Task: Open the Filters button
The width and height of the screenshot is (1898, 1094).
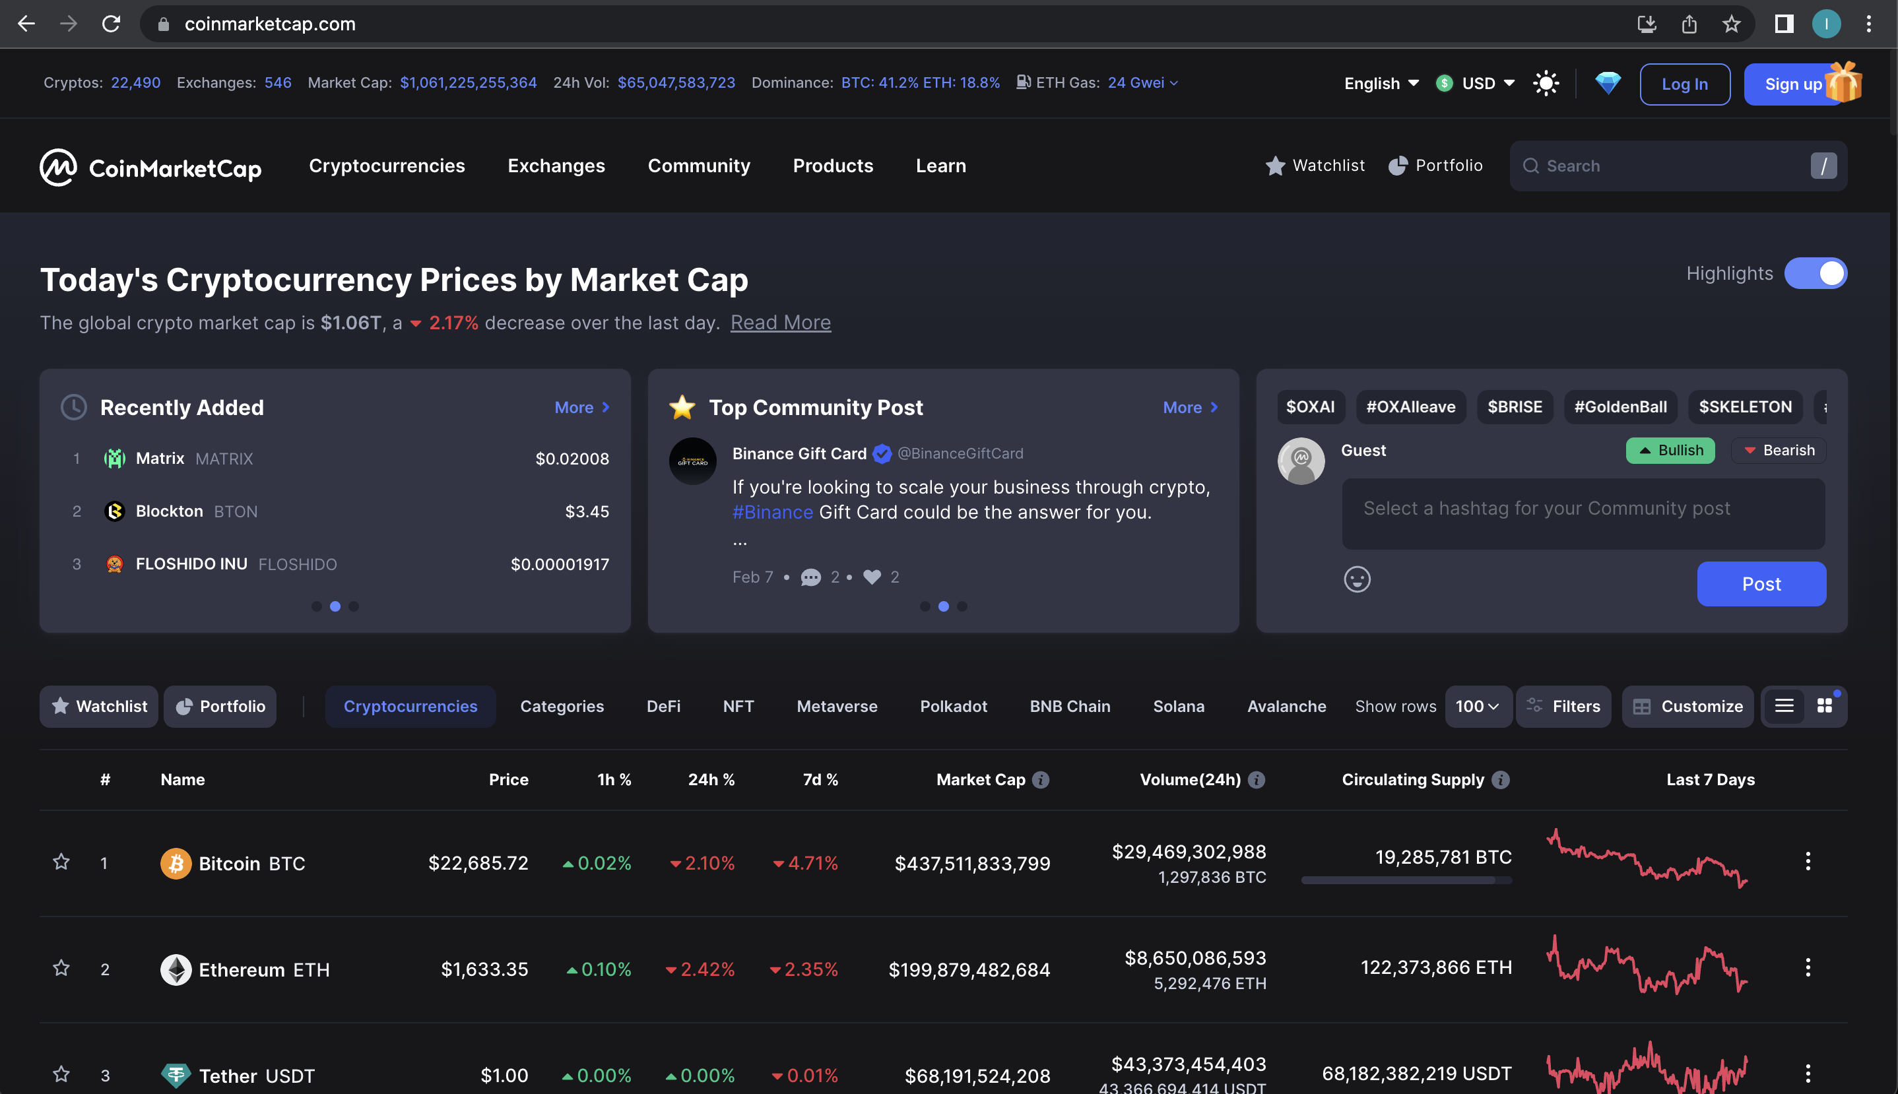Action: (1563, 706)
